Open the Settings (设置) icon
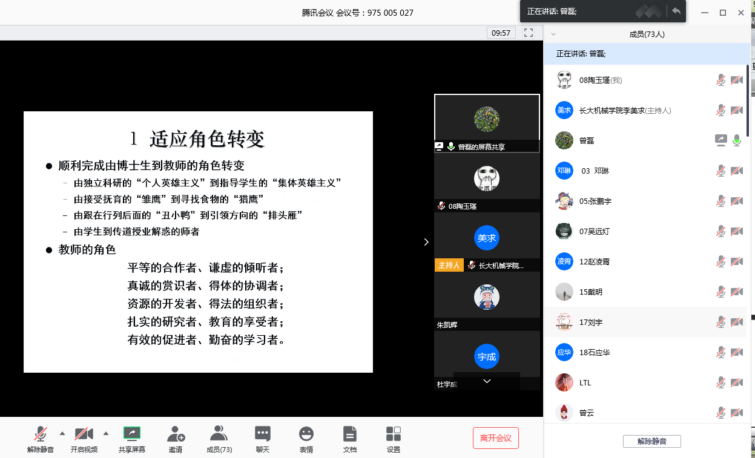Image resolution: width=755 pixels, height=458 pixels. (394, 434)
